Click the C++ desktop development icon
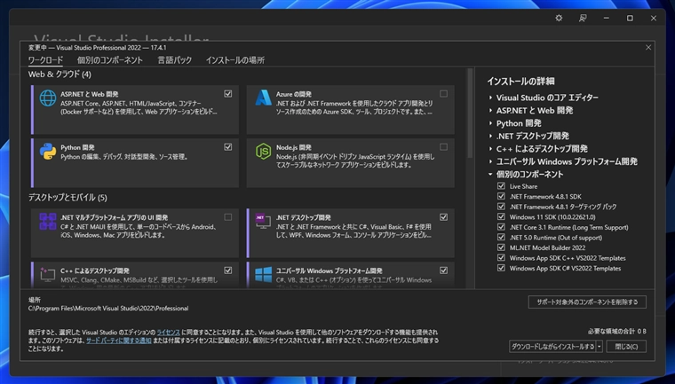The image size is (675, 384). (x=48, y=274)
